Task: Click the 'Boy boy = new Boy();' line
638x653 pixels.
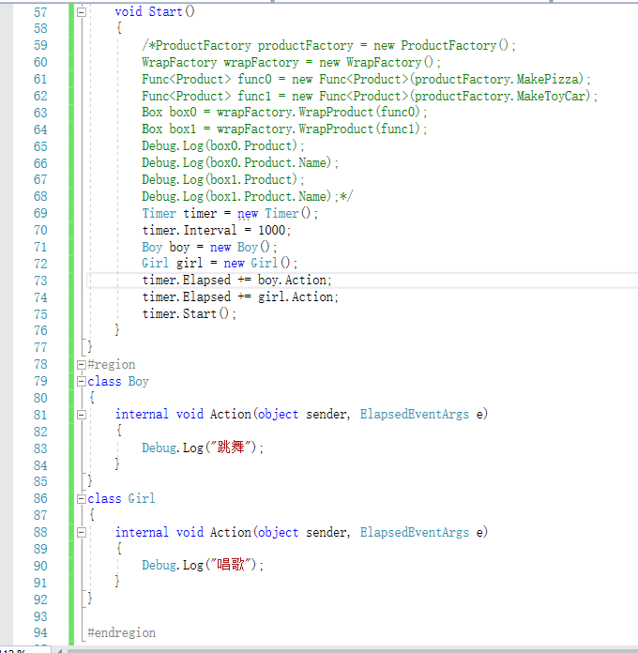Action: [209, 248]
